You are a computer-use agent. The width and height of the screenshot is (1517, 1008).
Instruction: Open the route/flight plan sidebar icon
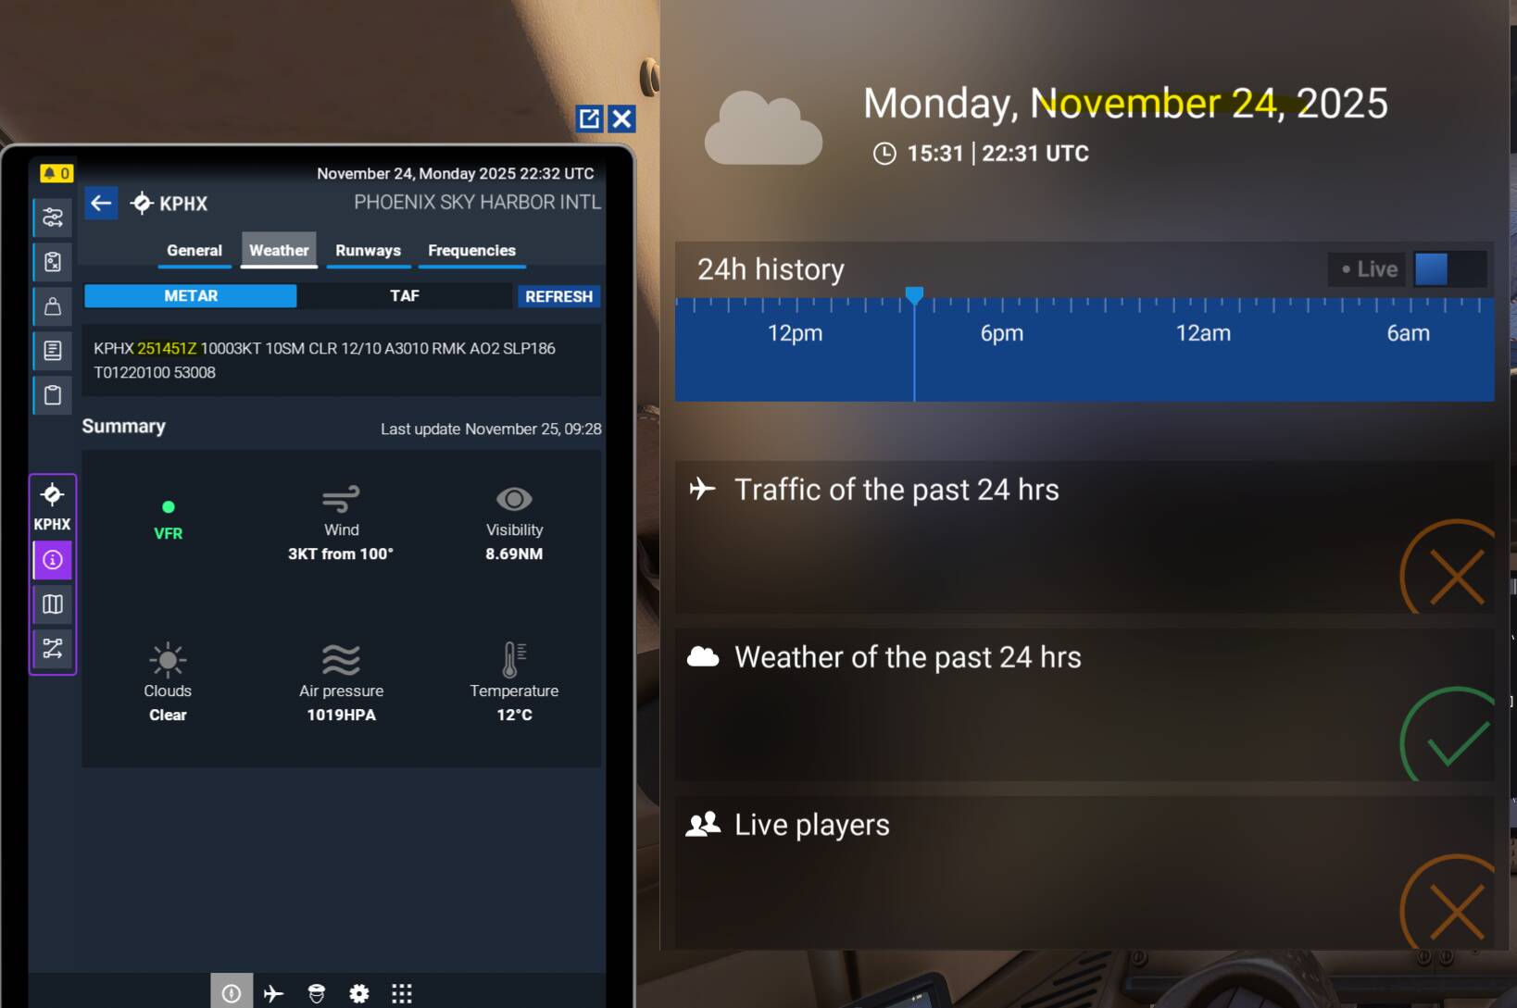click(53, 648)
